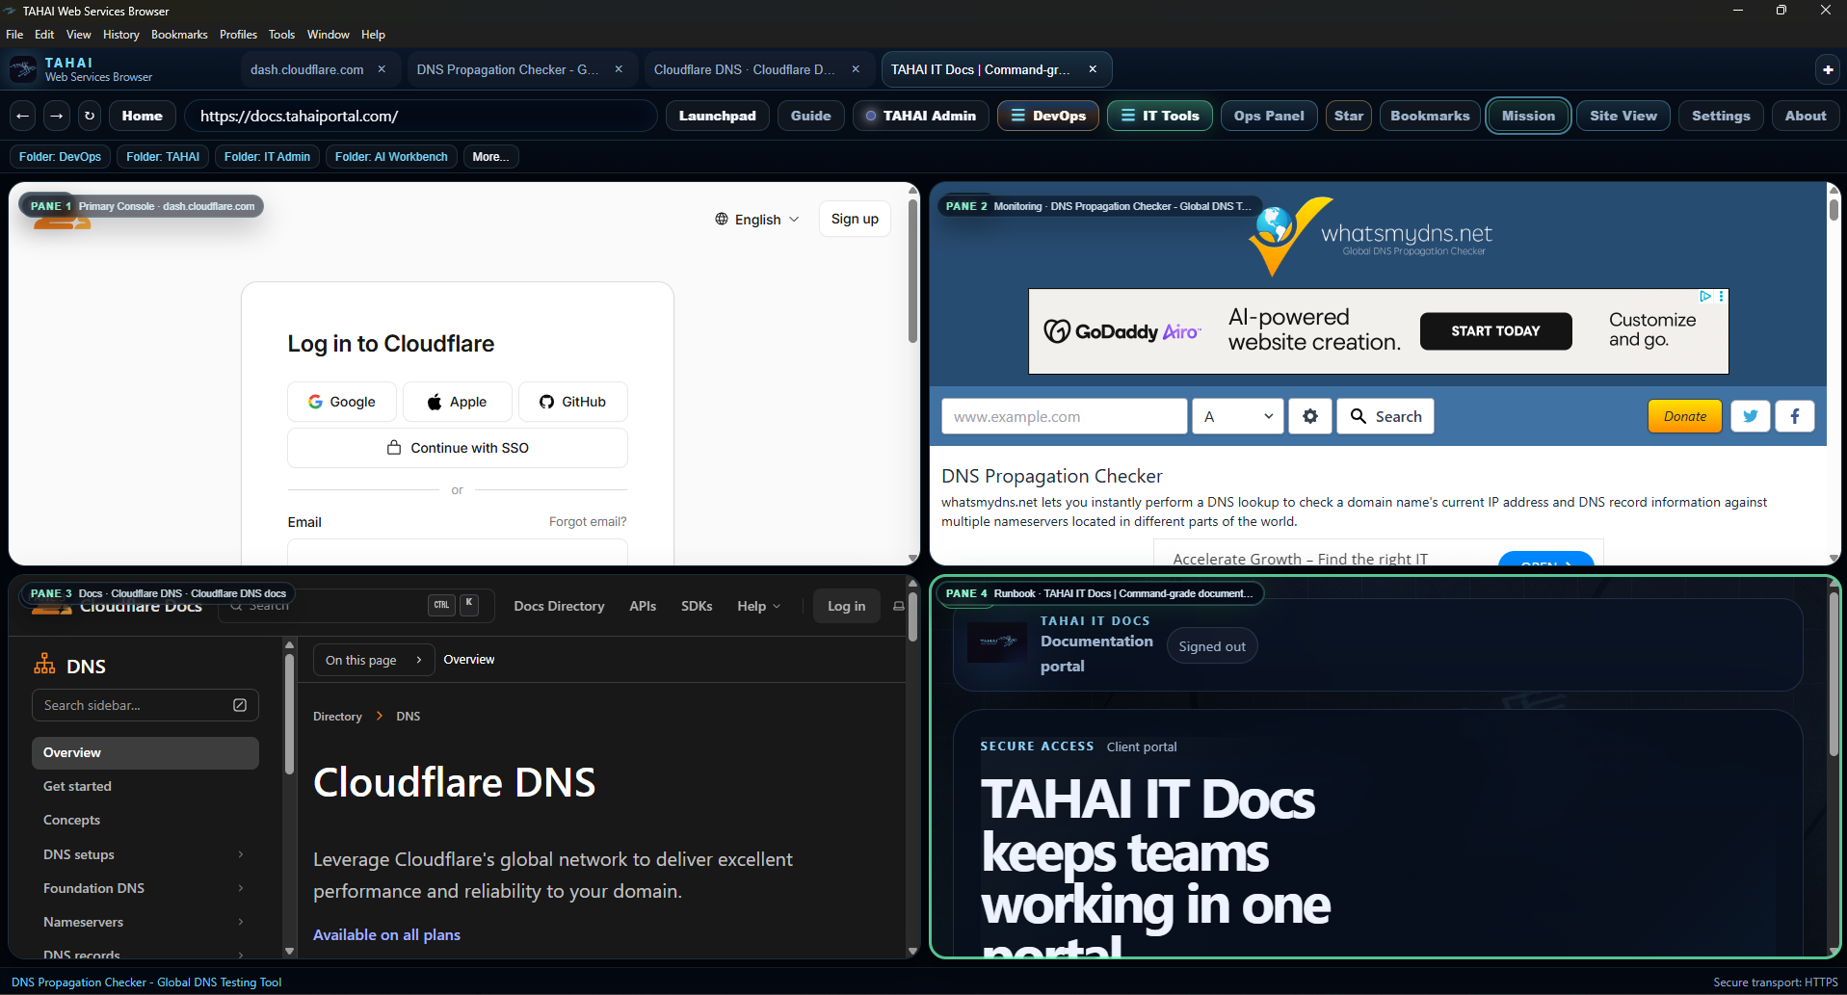1847x995 pixels.
Task: Click the TAHAI IT Docs logo thumbnail
Action: click(997, 642)
